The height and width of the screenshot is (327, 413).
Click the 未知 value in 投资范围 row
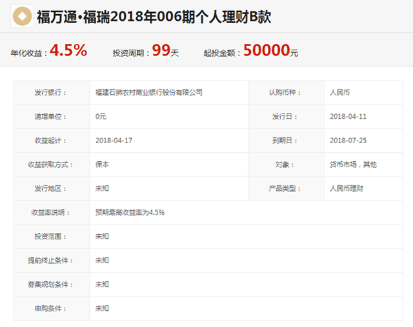(x=102, y=237)
